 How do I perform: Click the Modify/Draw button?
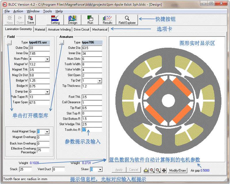178,170
